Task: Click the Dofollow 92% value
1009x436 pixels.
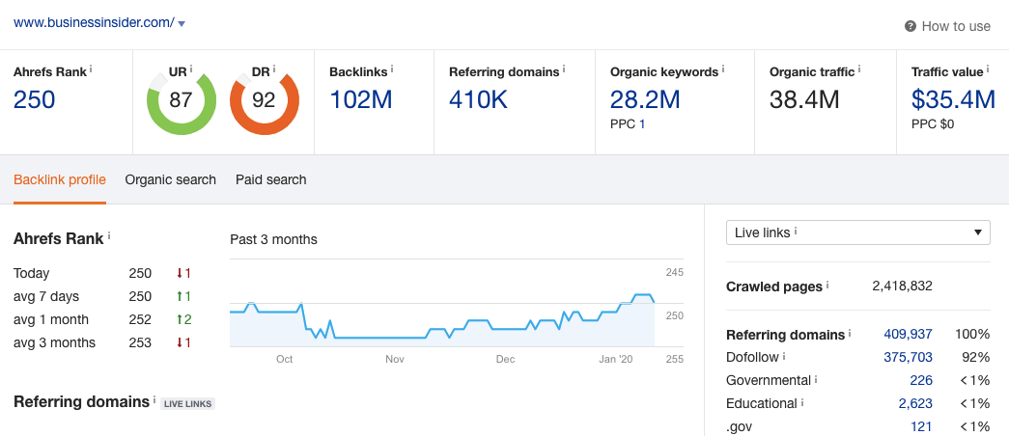Action: 976,358
